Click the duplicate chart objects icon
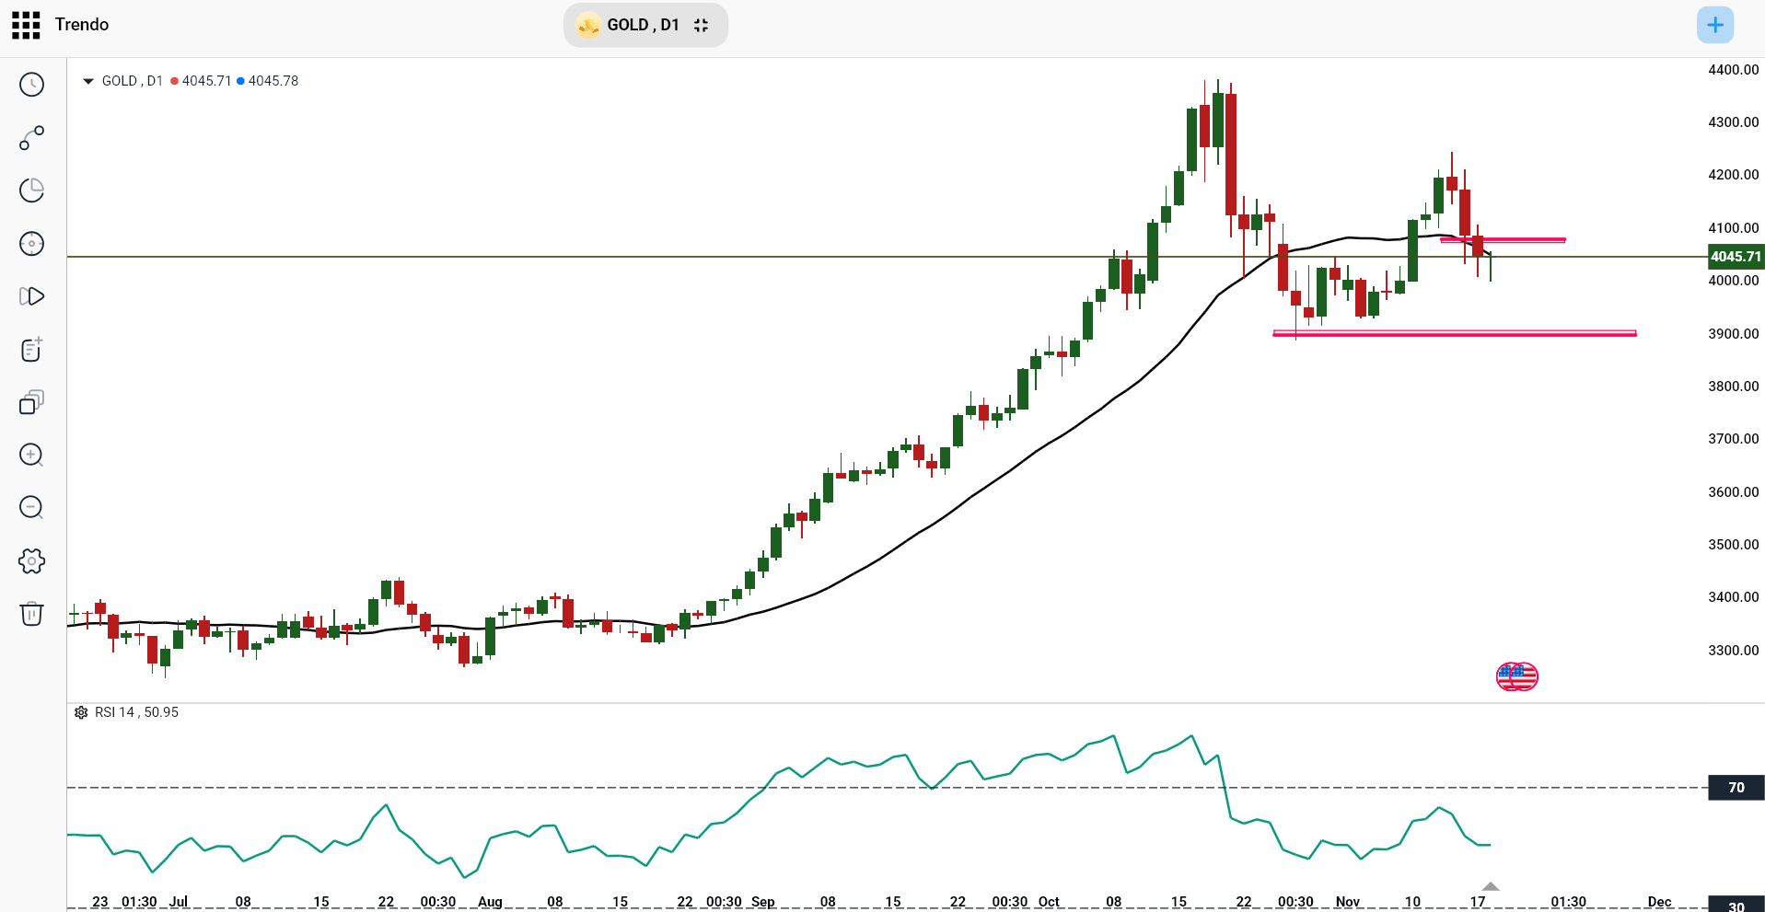The height and width of the screenshot is (912, 1765). (x=32, y=402)
